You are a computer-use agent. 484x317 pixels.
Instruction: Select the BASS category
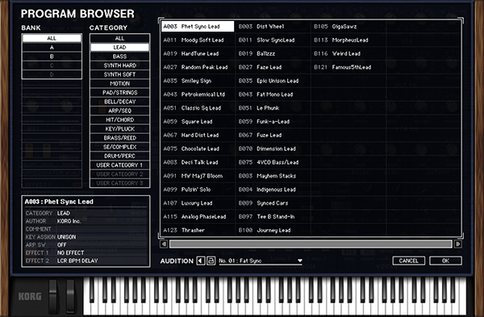(x=119, y=56)
